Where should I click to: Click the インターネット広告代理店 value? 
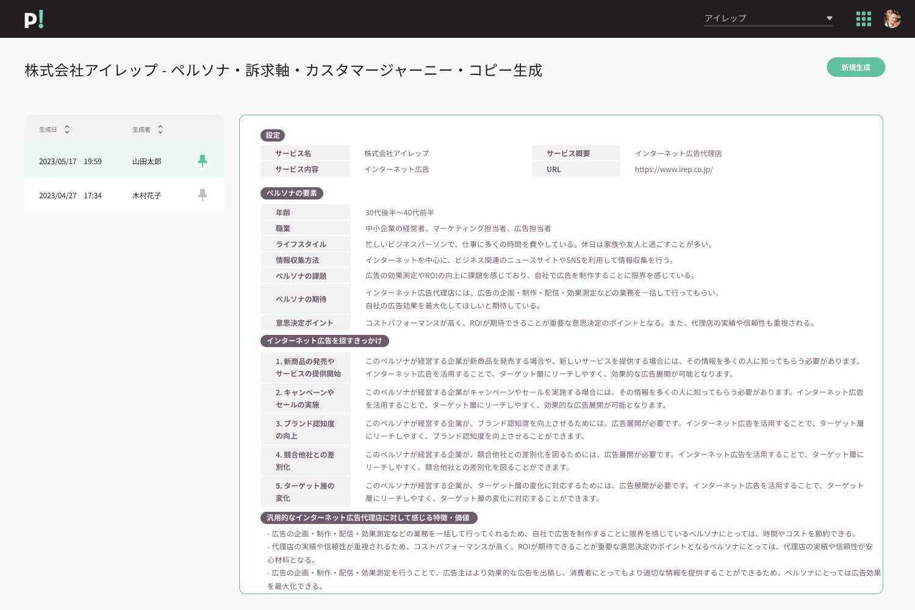[678, 154]
